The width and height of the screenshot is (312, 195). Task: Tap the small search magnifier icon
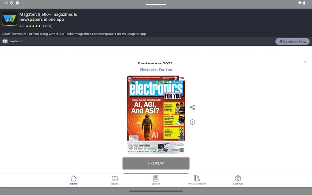[x=305, y=62]
